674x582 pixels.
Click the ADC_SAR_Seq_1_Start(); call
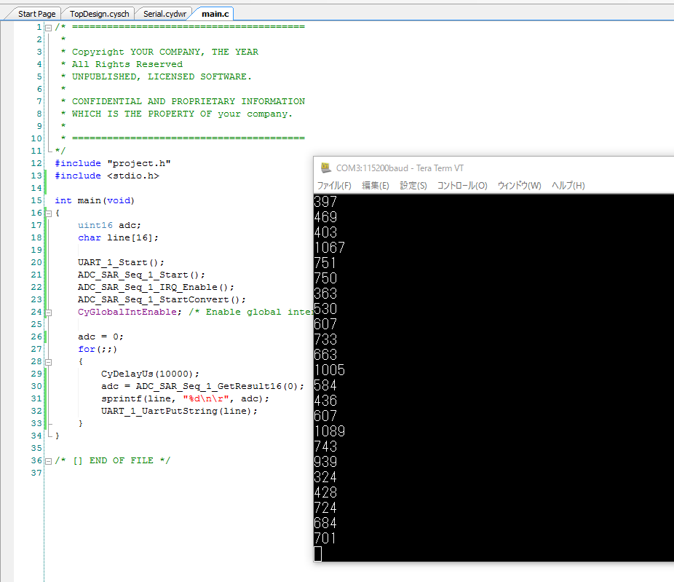tap(141, 275)
